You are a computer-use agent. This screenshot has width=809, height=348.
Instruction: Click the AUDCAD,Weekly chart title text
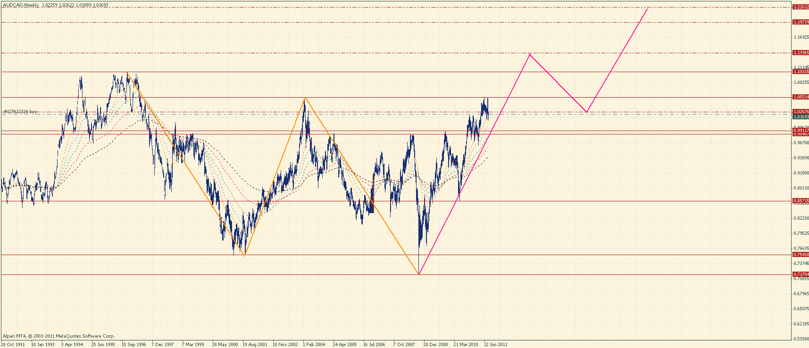[x=21, y=5]
